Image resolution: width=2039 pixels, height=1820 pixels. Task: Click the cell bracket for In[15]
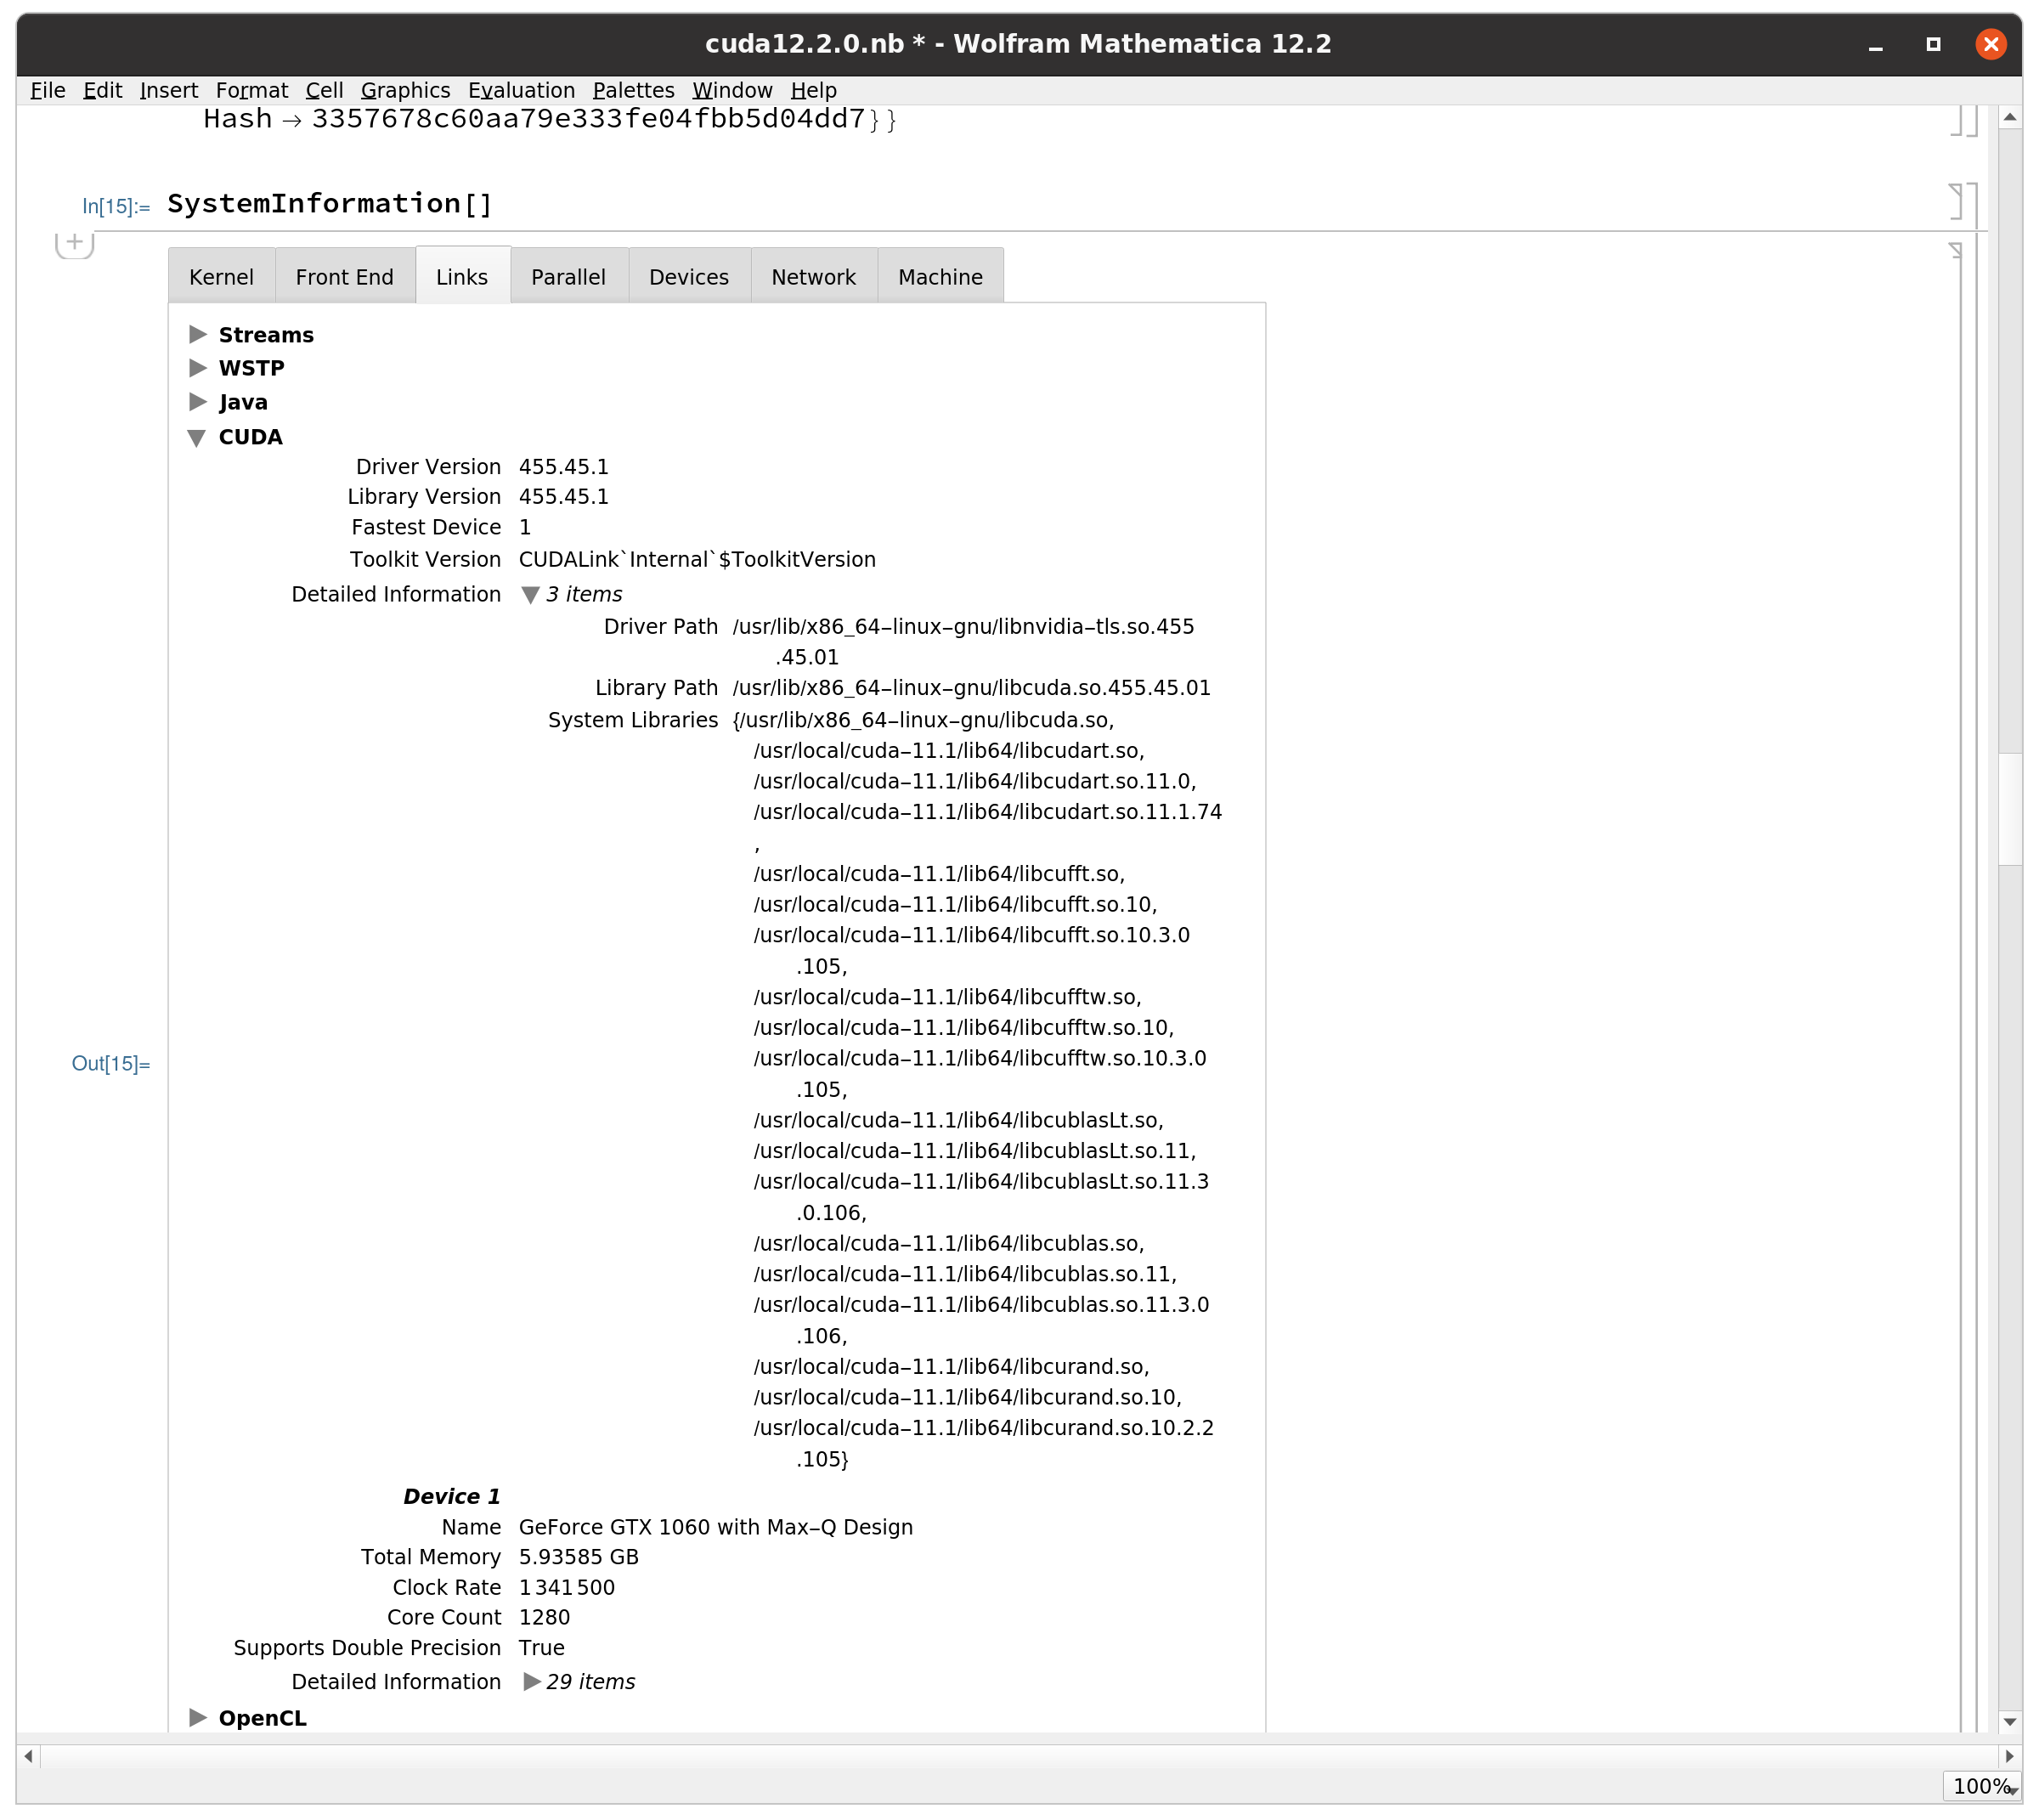[x=1955, y=202]
